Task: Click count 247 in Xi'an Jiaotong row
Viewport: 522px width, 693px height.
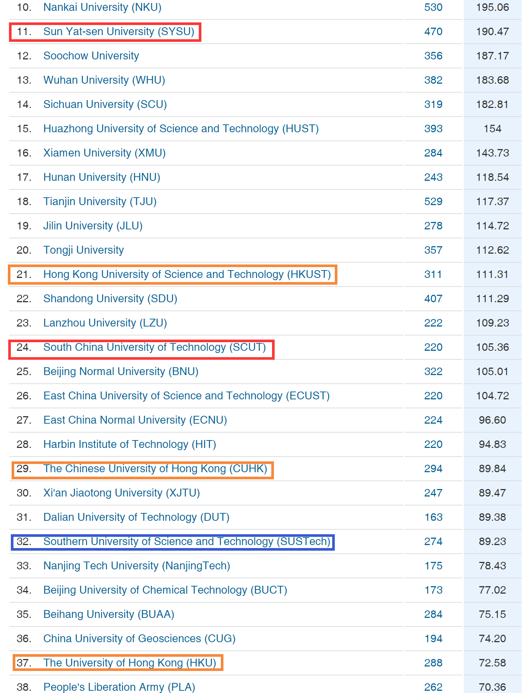Action: click(433, 493)
